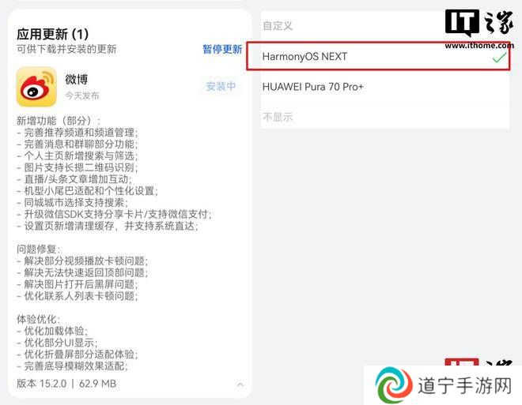Click the 应用更新 (1) heading

[53, 34]
